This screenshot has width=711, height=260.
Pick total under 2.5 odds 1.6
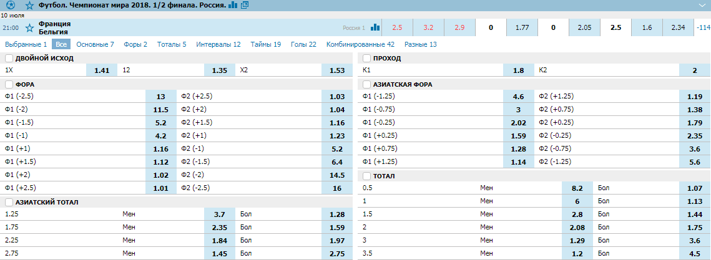pos(647,27)
